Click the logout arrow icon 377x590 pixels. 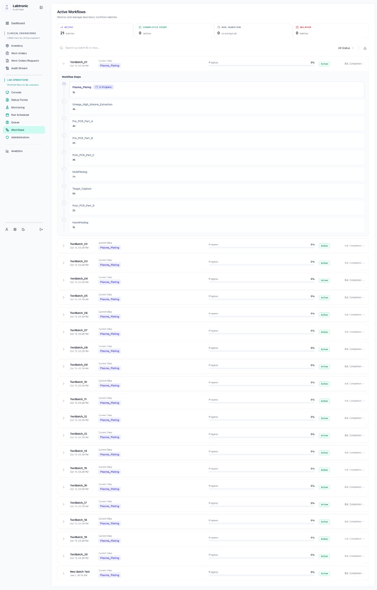41,229
